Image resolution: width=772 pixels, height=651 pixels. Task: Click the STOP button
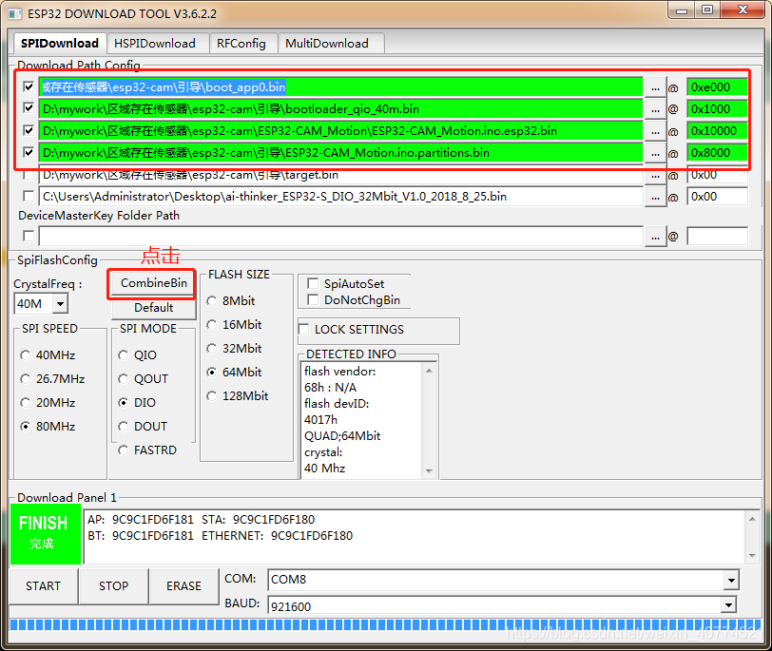(114, 586)
